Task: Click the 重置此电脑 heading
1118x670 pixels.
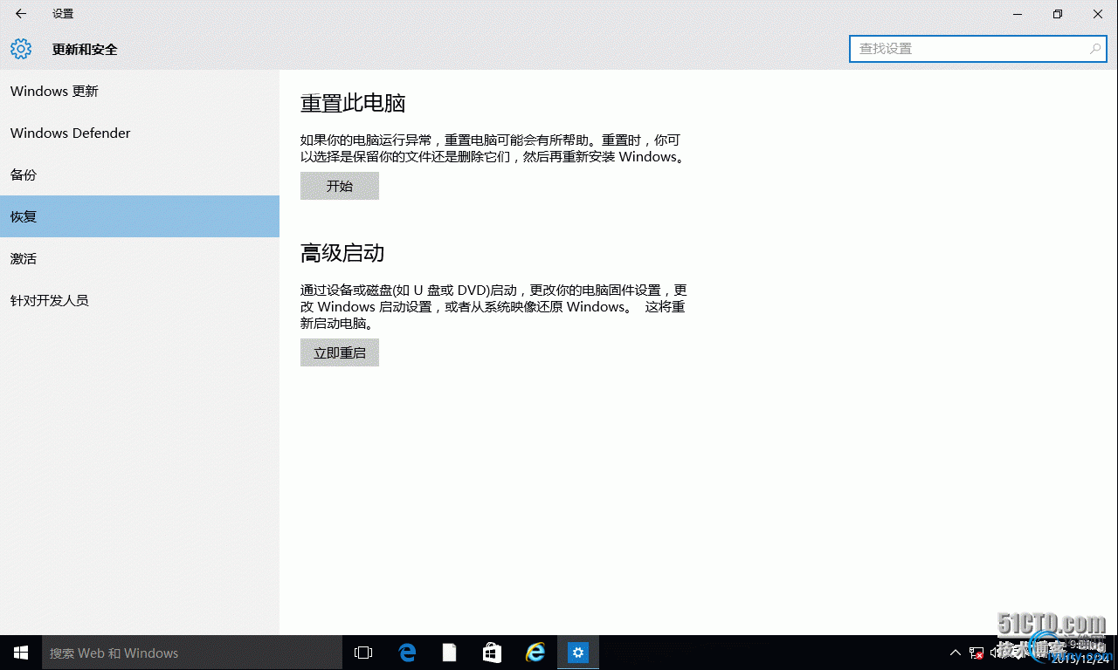Action: (353, 103)
